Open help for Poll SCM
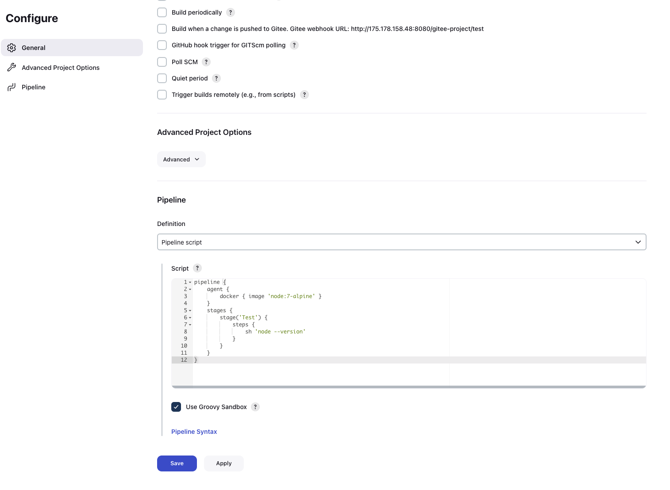 (x=206, y=62)
